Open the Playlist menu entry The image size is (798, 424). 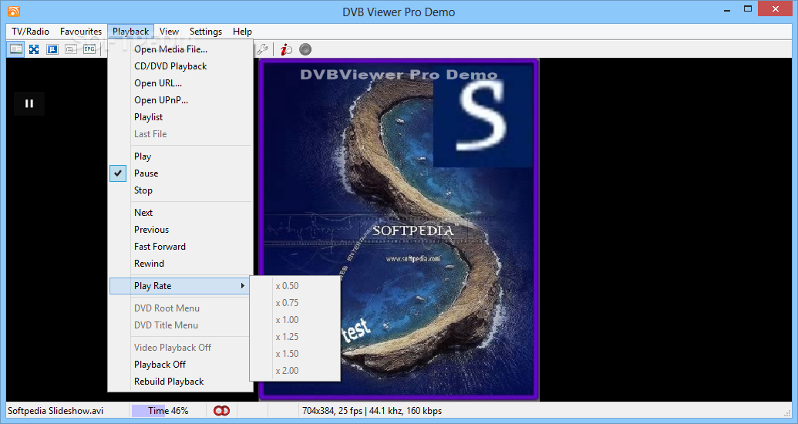pyautogui.click(x=180, y=117)
